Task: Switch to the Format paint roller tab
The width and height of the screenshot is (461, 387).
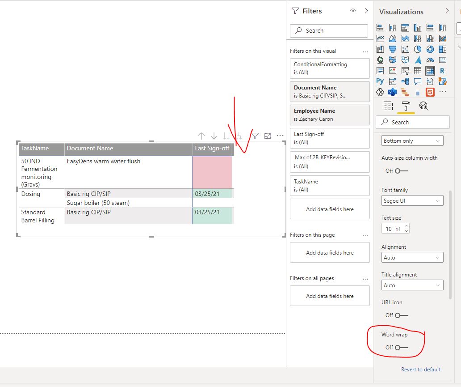Action: coord(406,106)
